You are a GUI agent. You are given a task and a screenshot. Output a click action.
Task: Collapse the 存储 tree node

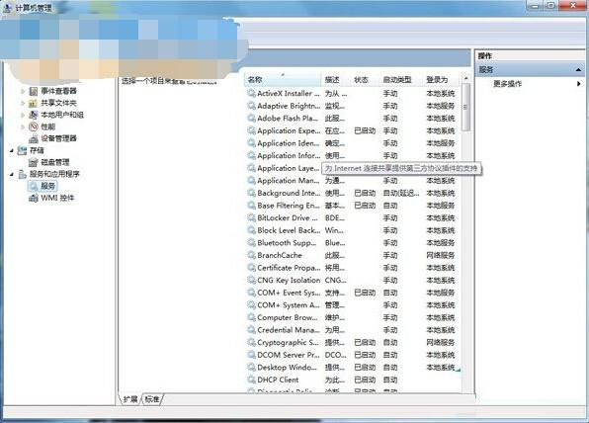coord(12,150)
